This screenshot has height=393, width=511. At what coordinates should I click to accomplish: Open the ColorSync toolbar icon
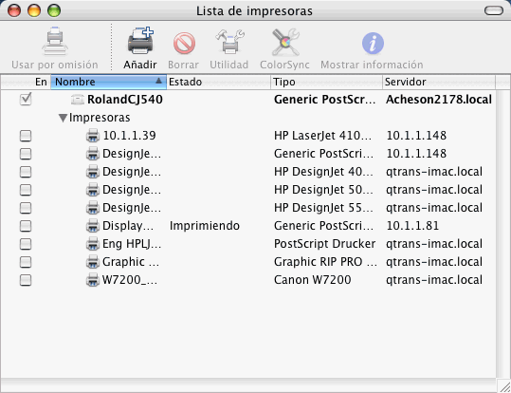(285, 42)
